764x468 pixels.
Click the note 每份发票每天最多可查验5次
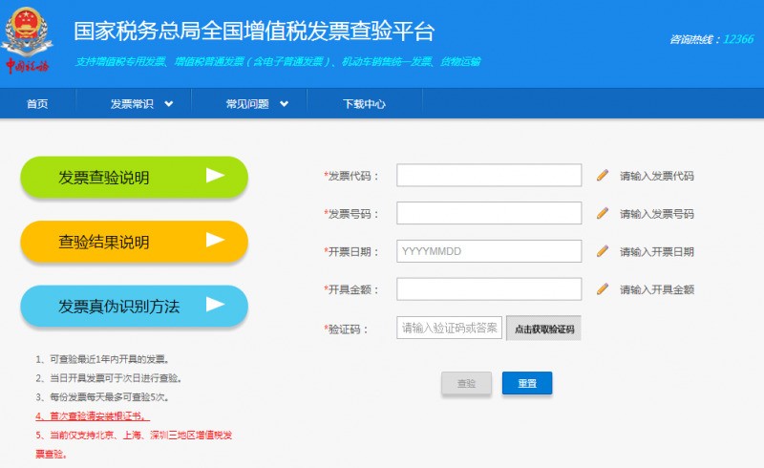(x=102, y=397)
